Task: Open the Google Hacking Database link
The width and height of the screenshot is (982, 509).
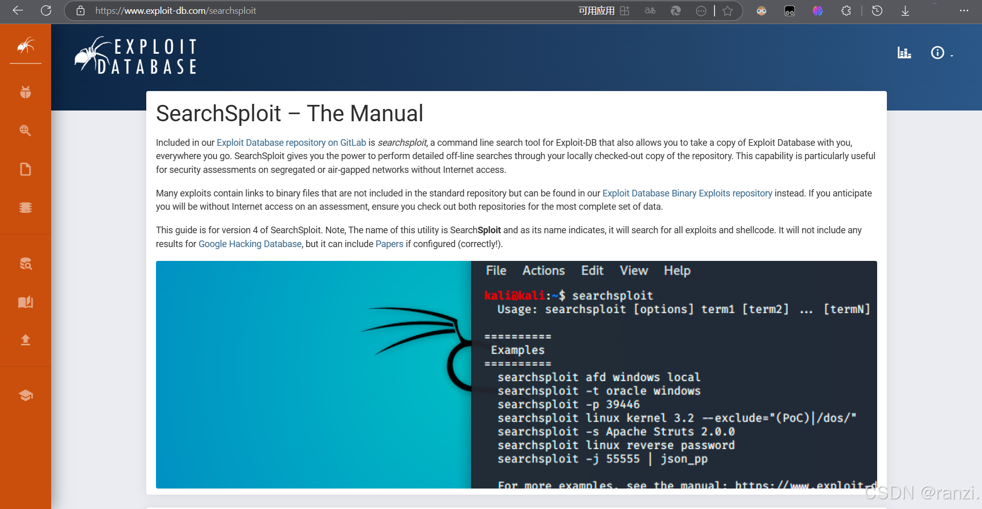Action: pos(250,244)
